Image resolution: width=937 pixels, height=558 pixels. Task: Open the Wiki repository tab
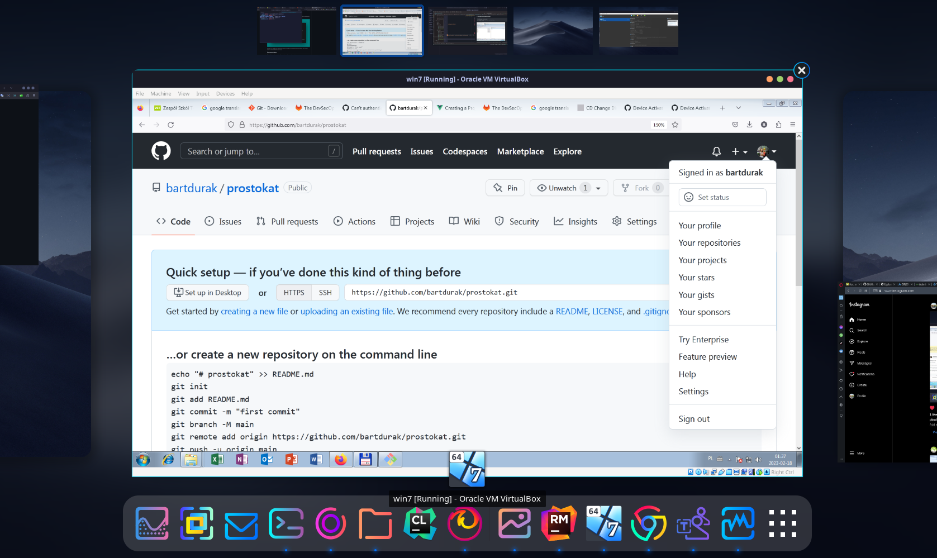click(x=464, y=222)
